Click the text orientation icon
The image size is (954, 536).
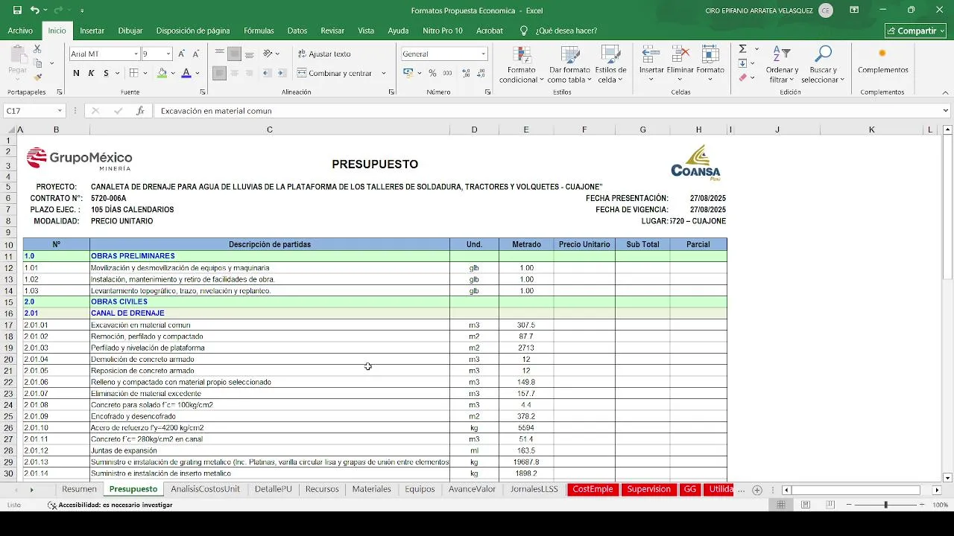(267, 54)
